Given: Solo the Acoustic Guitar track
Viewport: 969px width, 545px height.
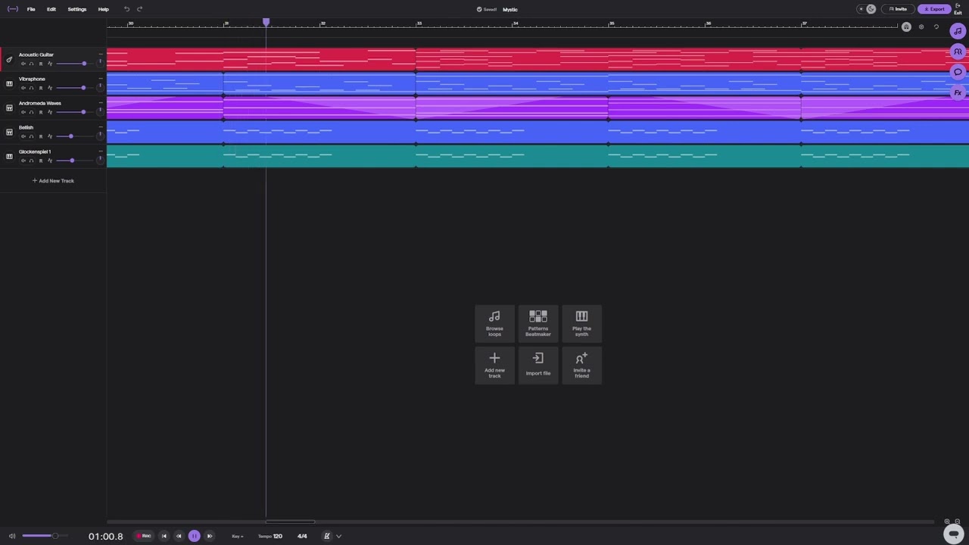Looking at the screenshot, I should pyautogui.click(x=32, y=64).
